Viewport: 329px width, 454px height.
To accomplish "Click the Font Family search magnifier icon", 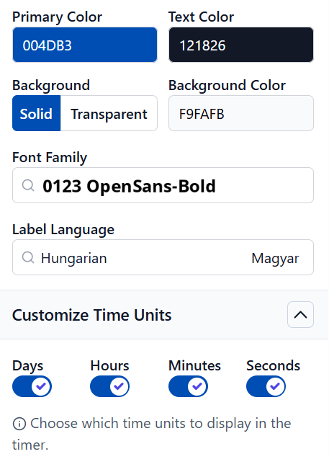I will point(28,185).
